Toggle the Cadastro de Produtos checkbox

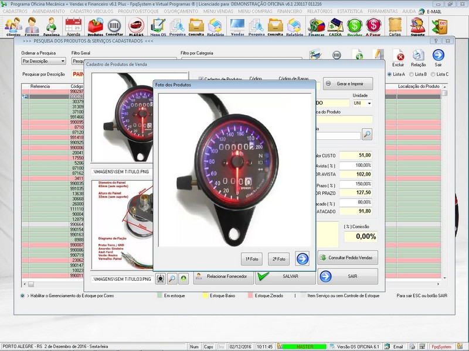(x=201, y=79)
